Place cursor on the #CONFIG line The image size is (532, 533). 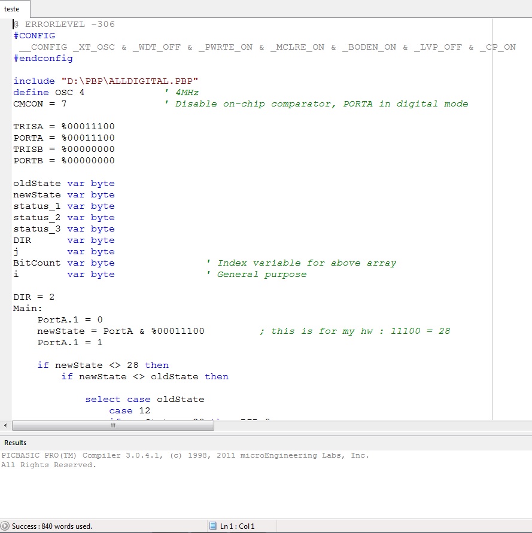tap(34, 36)
